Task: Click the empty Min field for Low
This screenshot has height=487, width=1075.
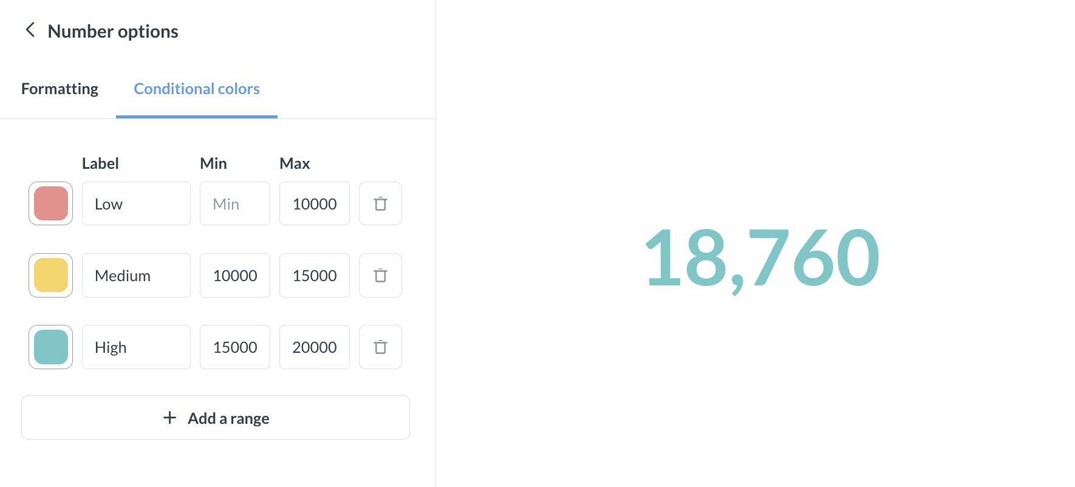Action: pyautogui.click(x=234, y=203)
